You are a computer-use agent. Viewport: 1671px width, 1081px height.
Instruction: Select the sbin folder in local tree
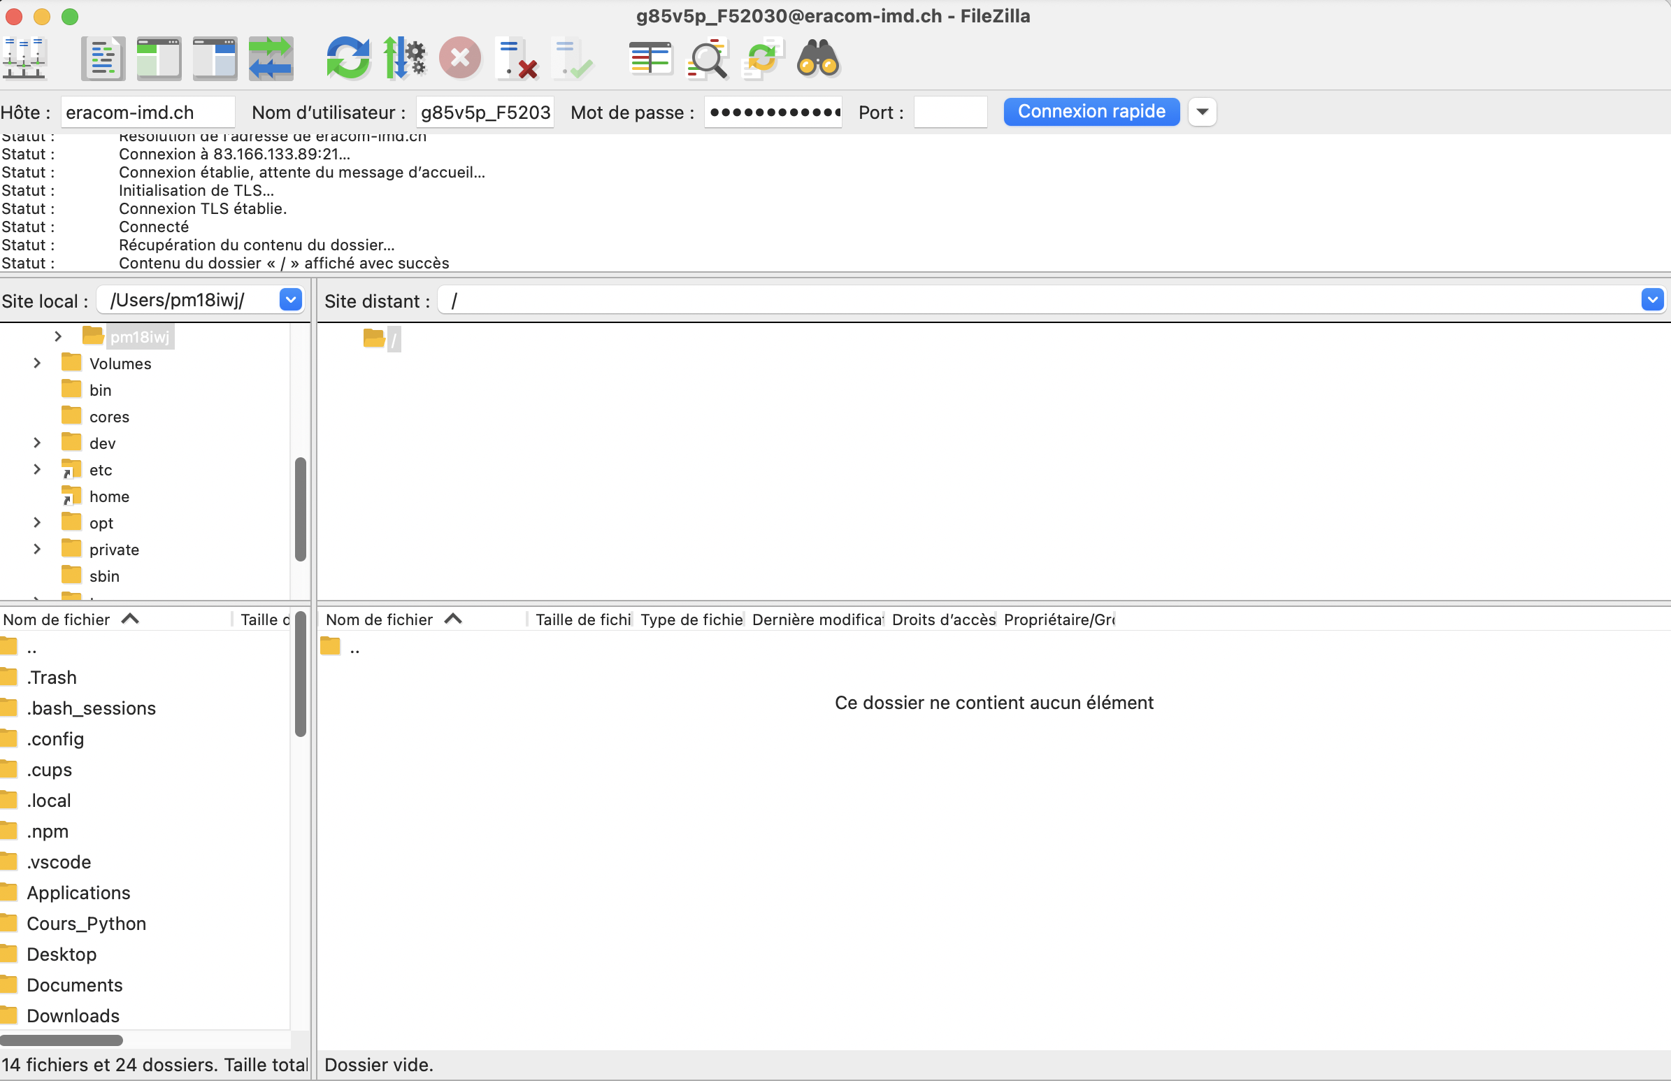(104, 576)
